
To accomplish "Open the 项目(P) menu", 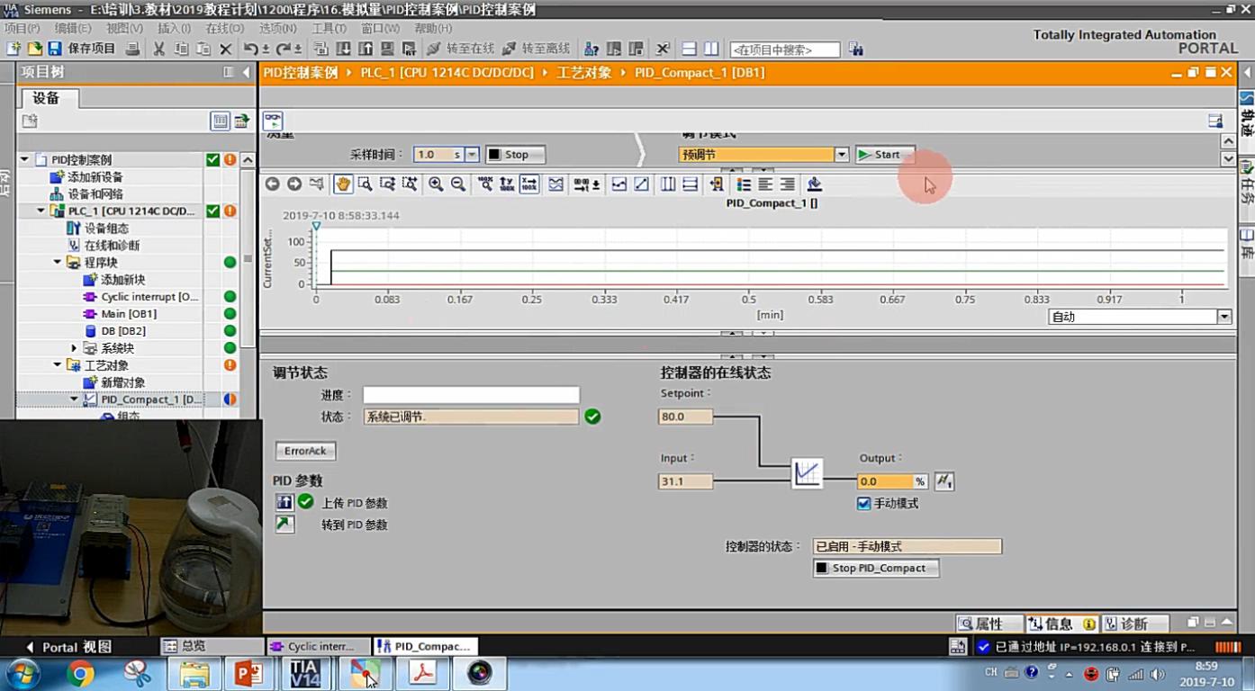I will pos(22,29).
